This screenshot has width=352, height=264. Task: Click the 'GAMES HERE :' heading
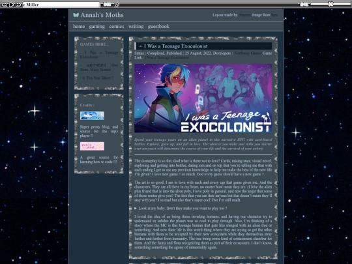94,44
